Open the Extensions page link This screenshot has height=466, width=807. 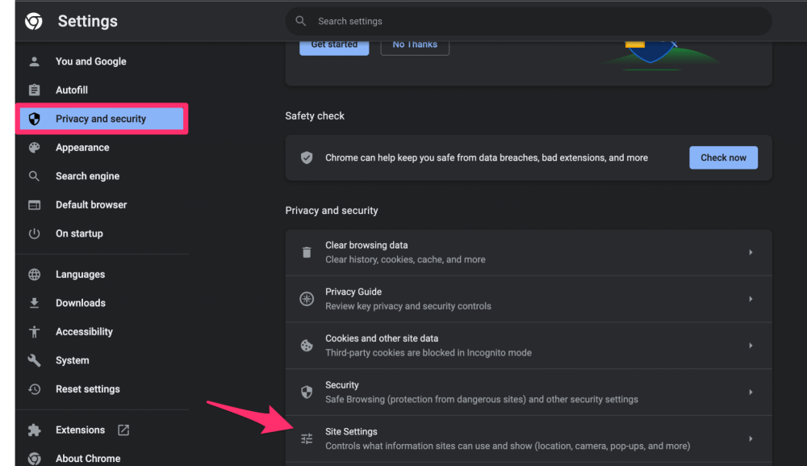tap(80, 430)
